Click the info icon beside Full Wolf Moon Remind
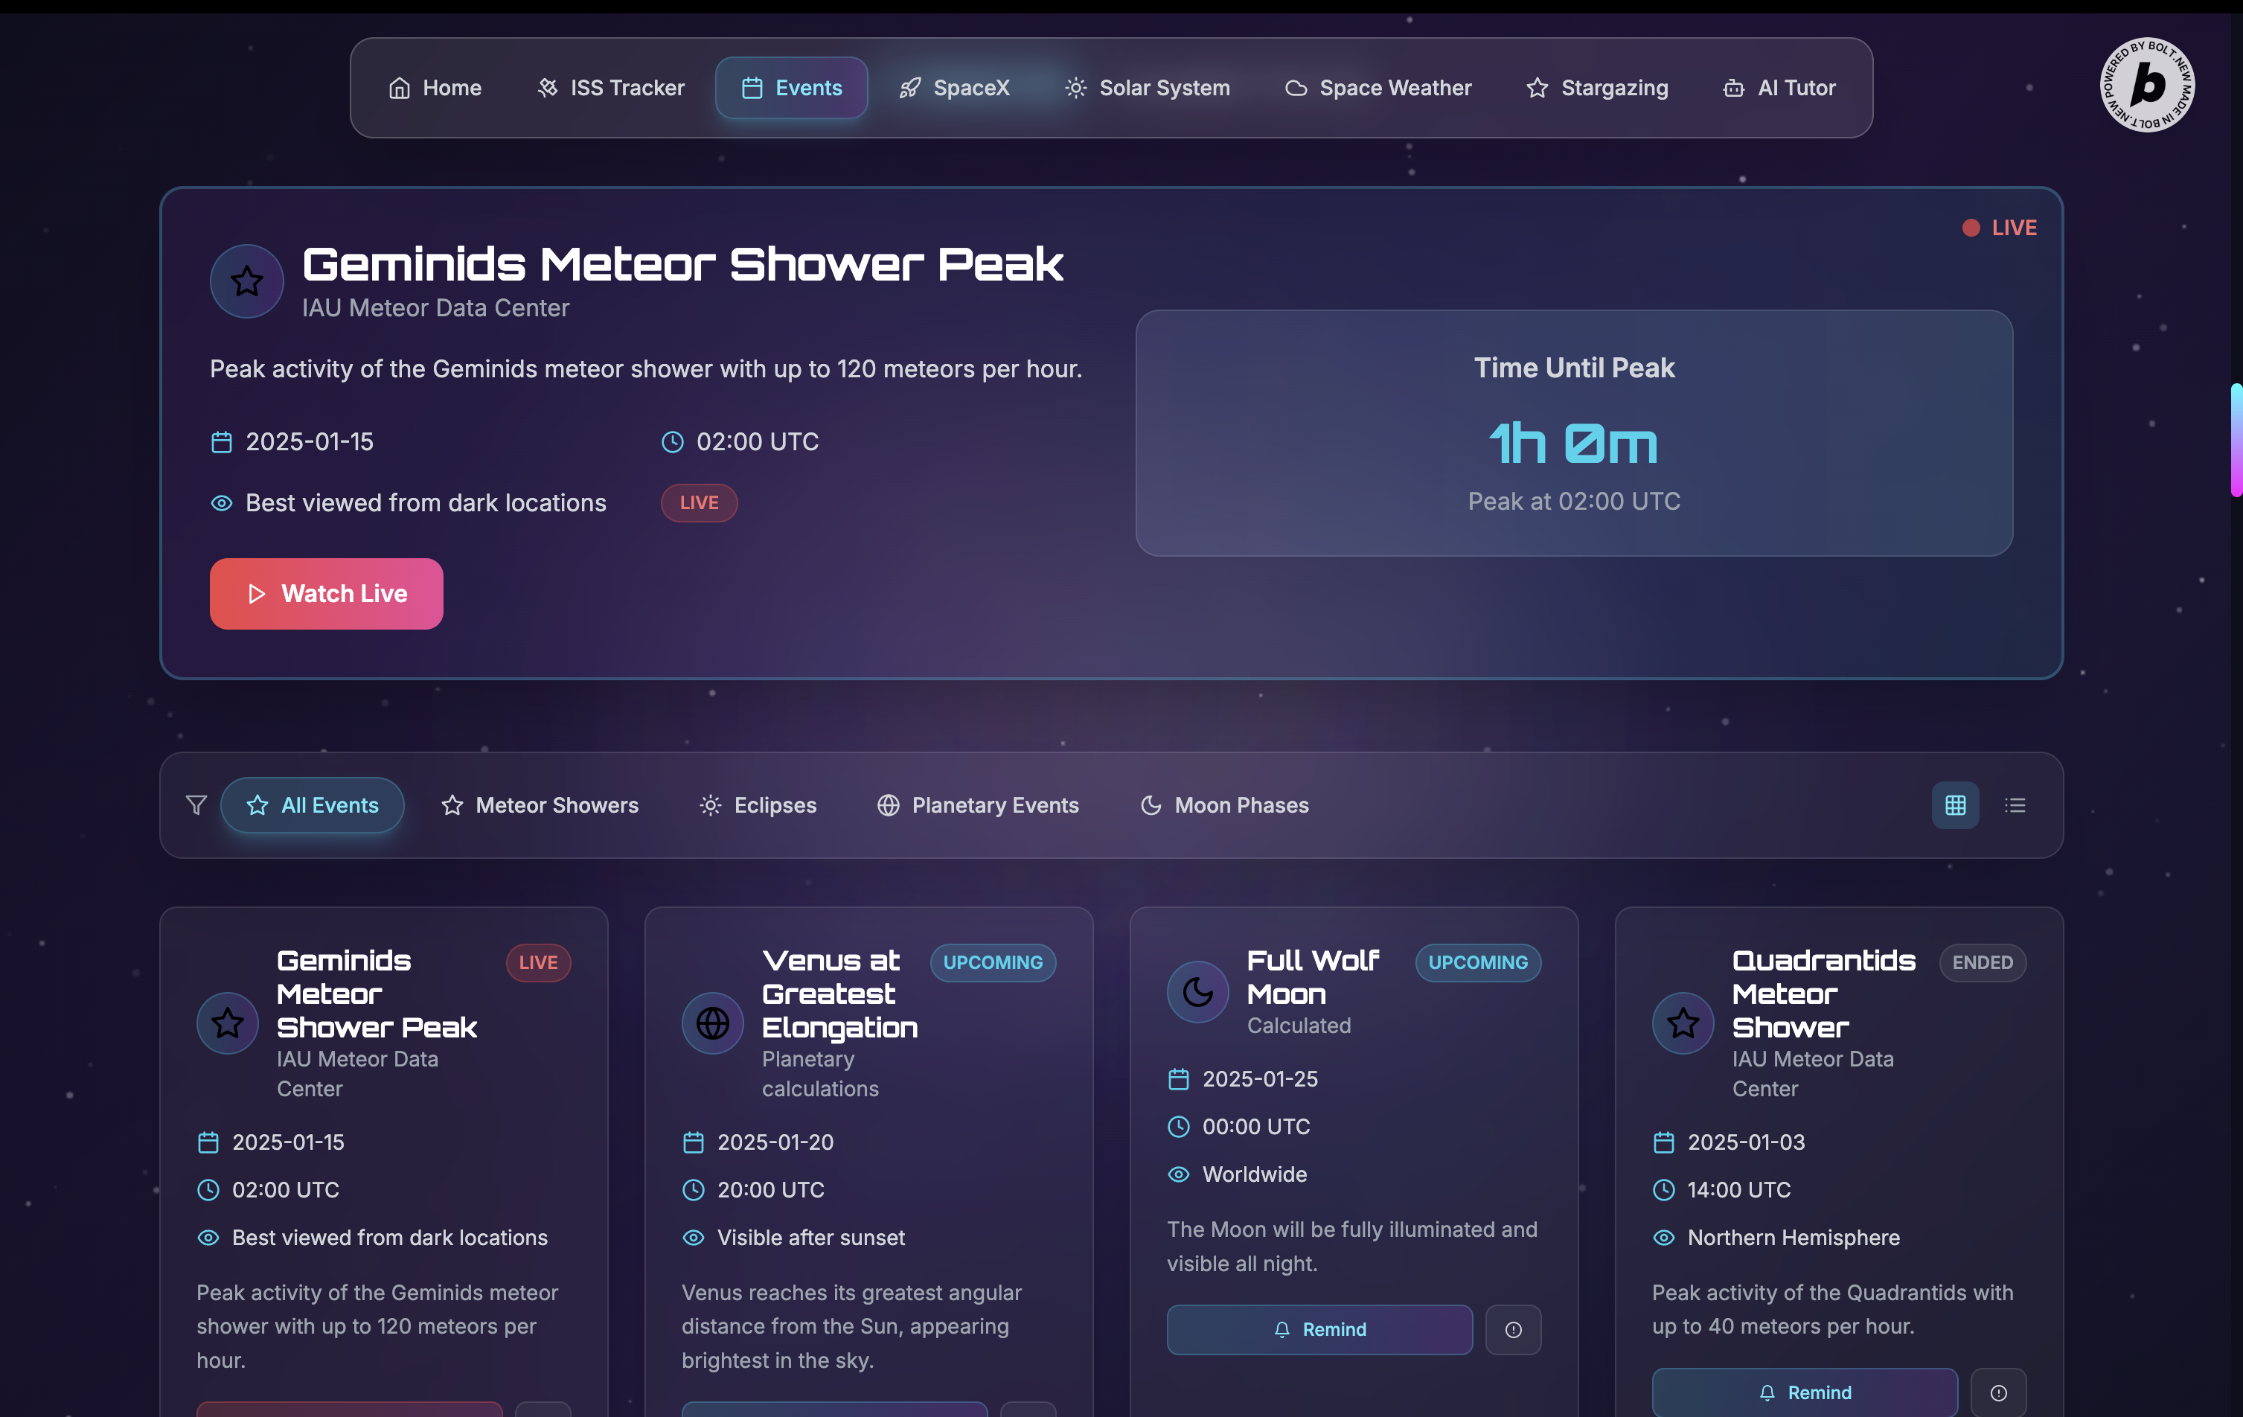2243x1417 pixels. tap(1513, 1329)
